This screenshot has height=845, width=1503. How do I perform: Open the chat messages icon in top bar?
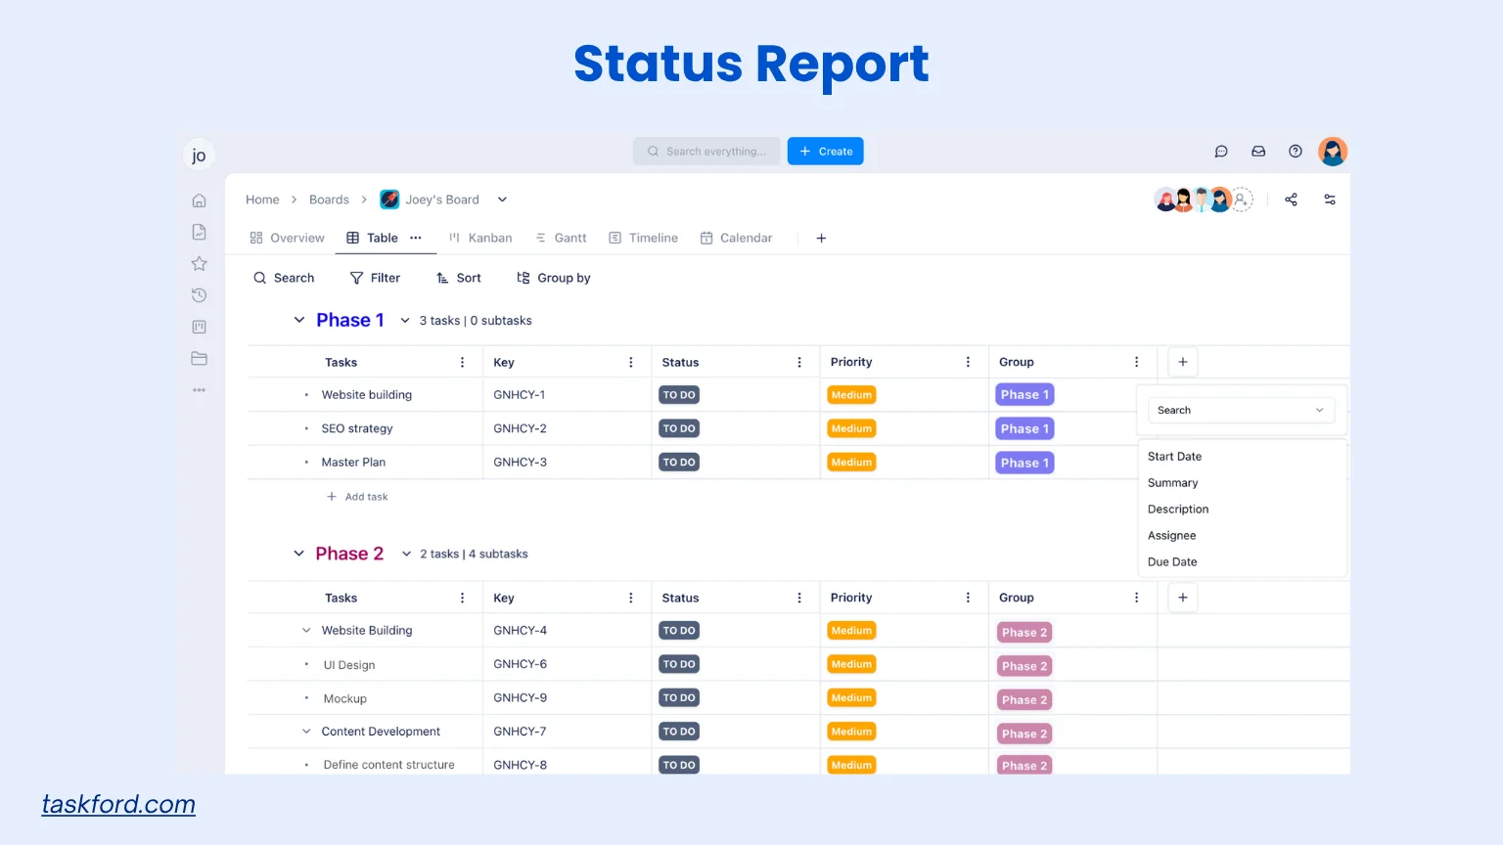point(1221,152)
